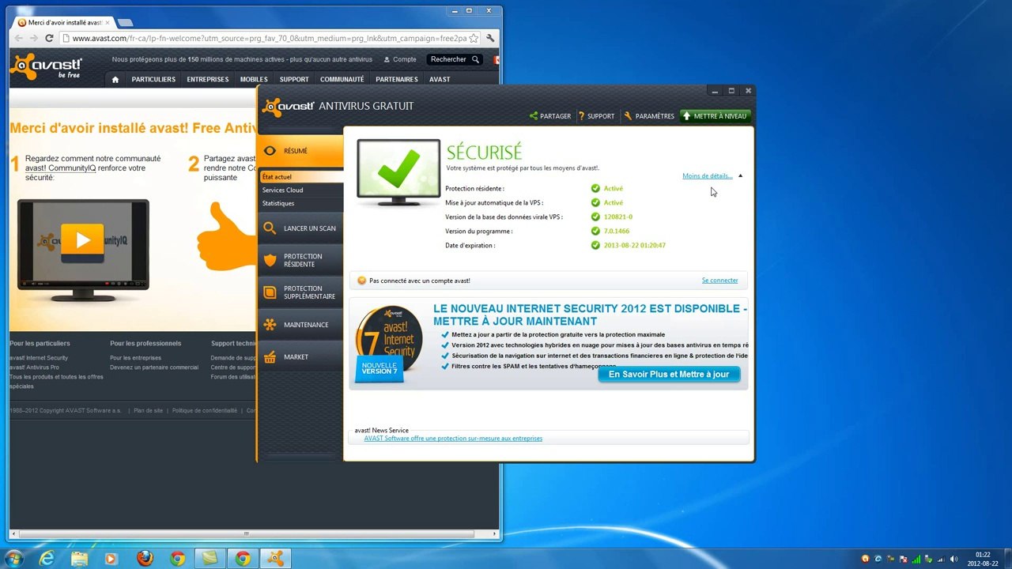Open PARTENAIRES menu on avast website
The height and width of the screenshot is (569, 1012).
point(397,80)
